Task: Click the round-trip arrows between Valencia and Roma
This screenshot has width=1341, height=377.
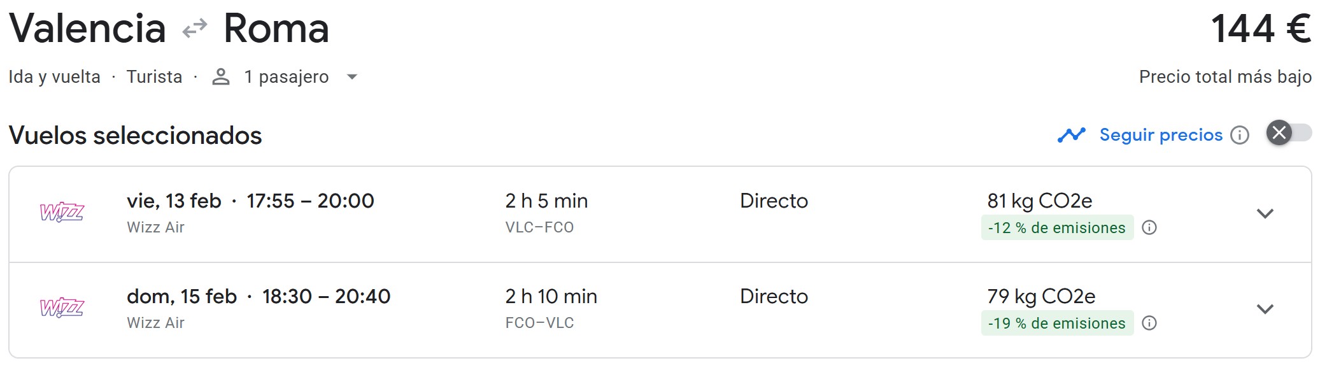Action: click(195, 29)
